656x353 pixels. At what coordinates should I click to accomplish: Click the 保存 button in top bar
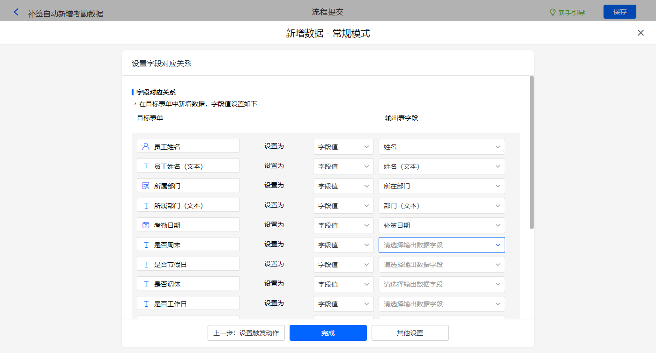(619, 12)
